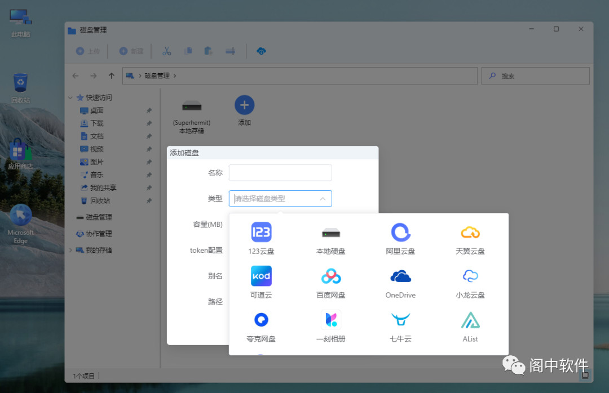The width and height of the screenshot is (609, 393).
Task: Open the (Superhermit) 本地存储 drive
Action: coord(192,116)
